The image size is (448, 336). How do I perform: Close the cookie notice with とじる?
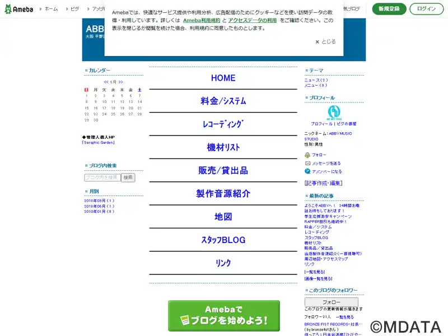coord(325,41)
